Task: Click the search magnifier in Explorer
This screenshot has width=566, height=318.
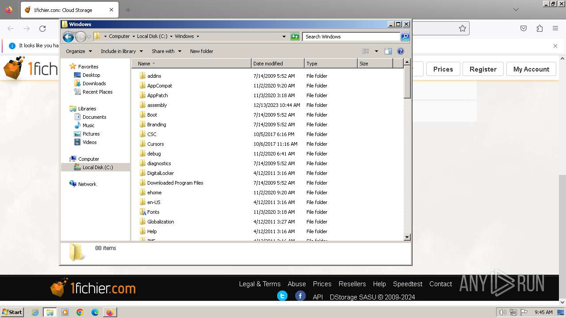Action: pyautogui.click(x=405, y=37)
